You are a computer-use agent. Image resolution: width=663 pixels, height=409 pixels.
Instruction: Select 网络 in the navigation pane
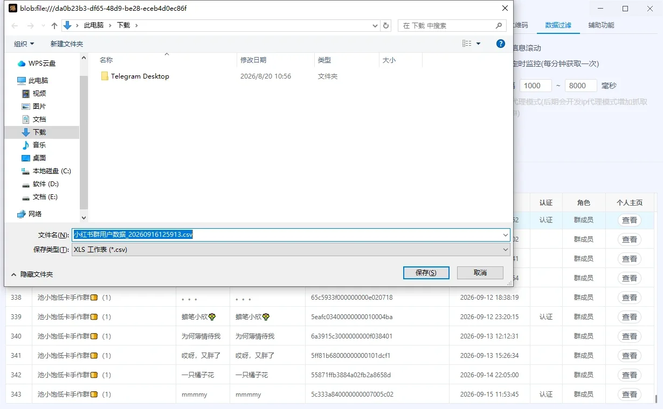coord(30,214)
